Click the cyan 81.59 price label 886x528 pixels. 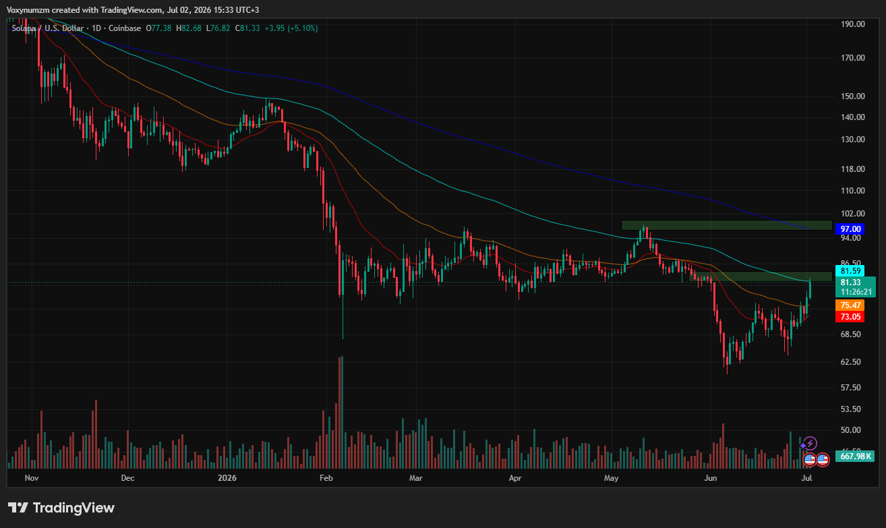point(848,270)
